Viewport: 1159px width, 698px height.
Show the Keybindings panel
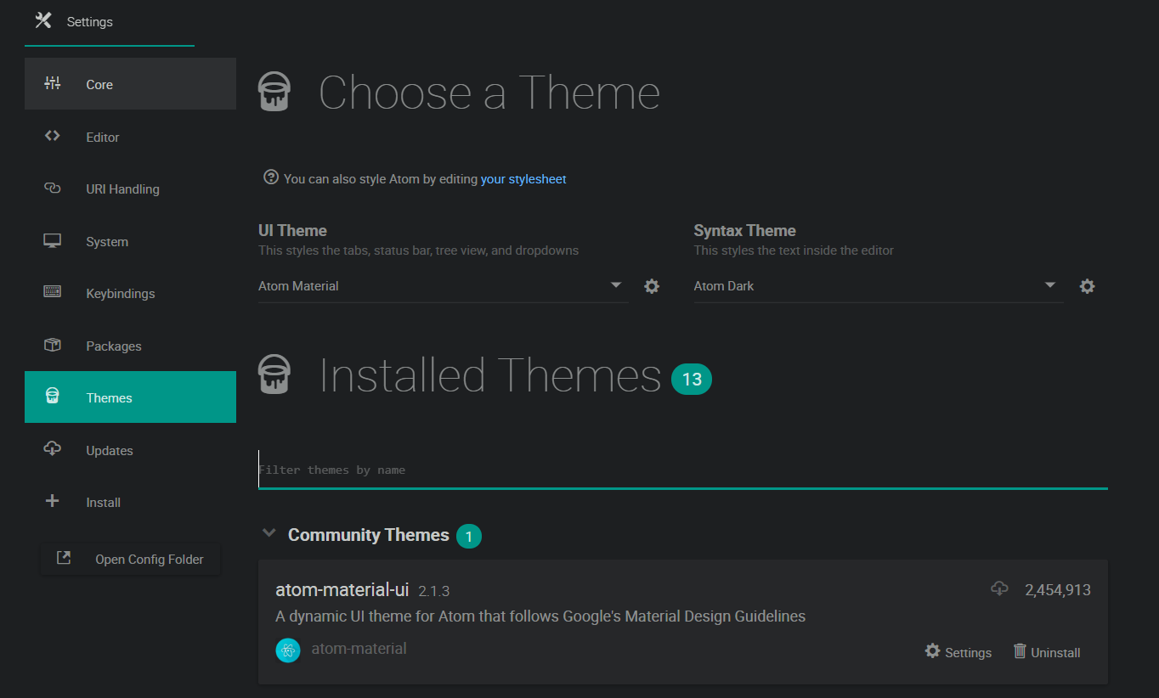pyautogui.click(x=130, y=293)
